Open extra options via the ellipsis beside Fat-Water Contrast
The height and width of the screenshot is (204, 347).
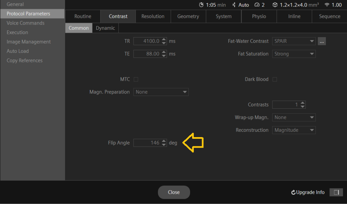322,41
